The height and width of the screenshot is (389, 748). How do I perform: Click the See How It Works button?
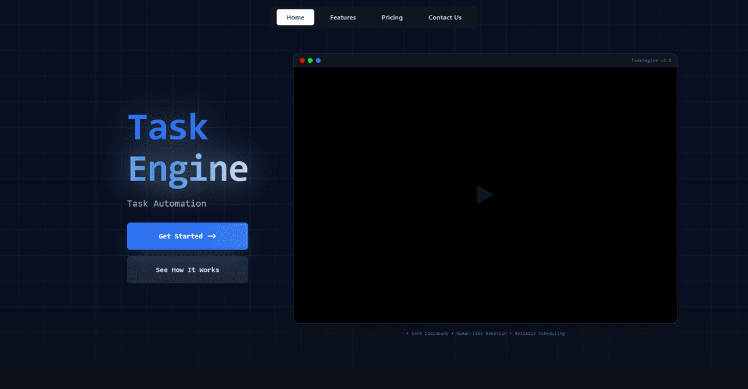click(187, 269)
